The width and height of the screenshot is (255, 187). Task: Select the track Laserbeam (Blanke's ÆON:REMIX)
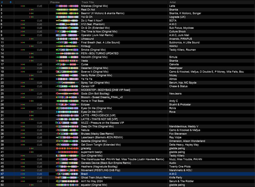click(102, 137)
